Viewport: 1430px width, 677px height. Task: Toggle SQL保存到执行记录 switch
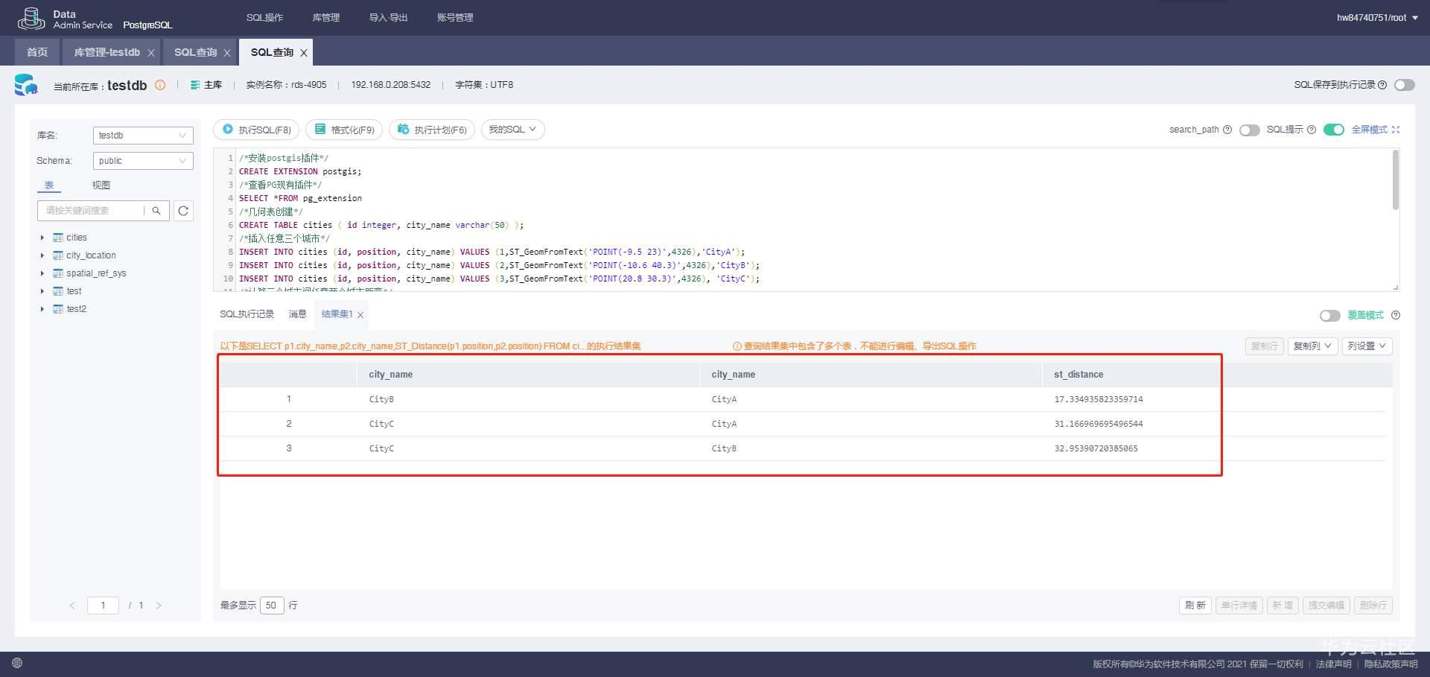[x=1405, y=85]
